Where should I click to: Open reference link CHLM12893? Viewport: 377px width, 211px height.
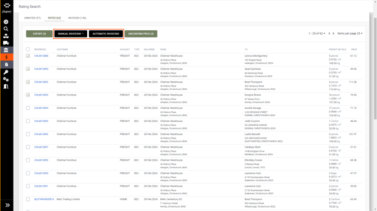41,95
